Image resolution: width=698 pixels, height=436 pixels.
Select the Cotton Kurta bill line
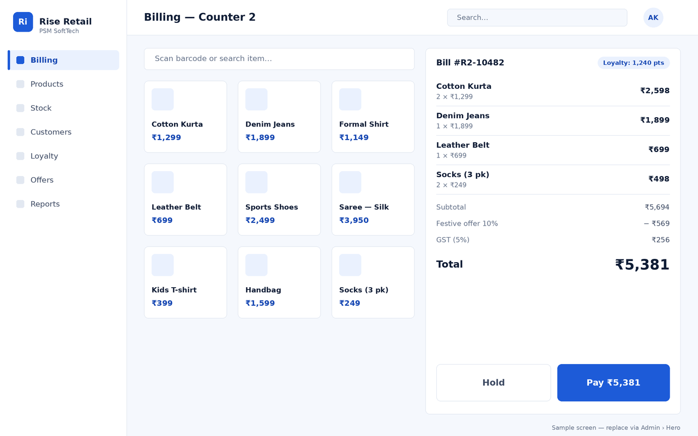(553, 91)
